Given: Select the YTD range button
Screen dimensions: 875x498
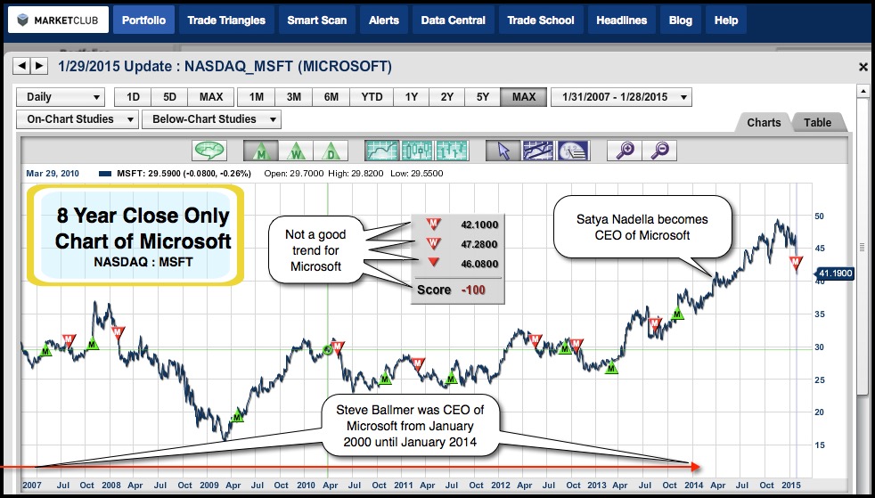Looking at the screenshot, I should 372,97.
